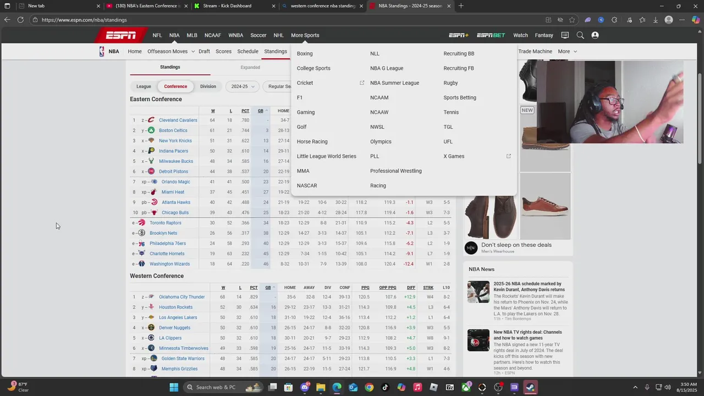Image resolution: width=704 pixels, height=396 pixels.
Task: Sort Western Conference by STRK column
Action: point(428,288)
